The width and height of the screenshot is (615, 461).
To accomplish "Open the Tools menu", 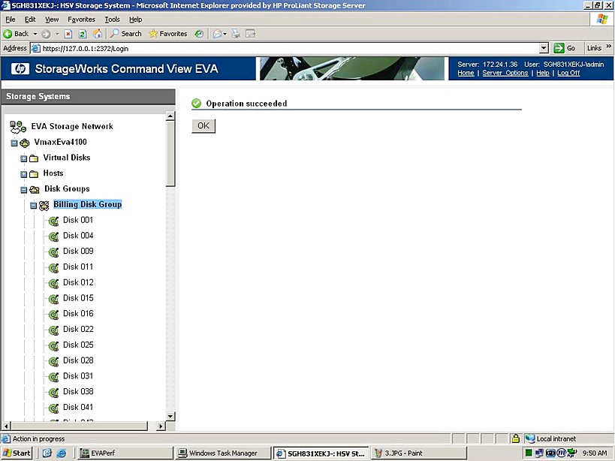I will tap(112, 20).
